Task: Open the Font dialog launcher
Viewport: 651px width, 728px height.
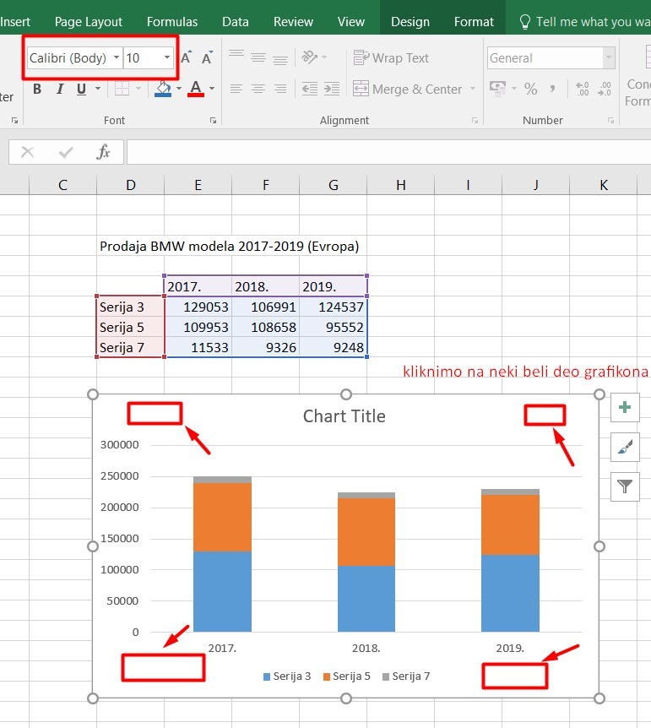Action: (x=213, y=120)
